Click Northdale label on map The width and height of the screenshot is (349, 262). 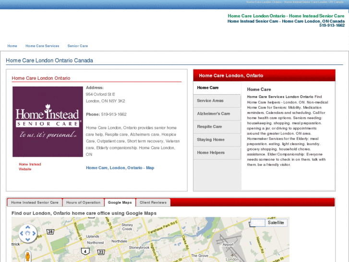coord(120,241)
